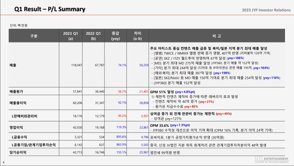Click the red 58.7% growth figure
This screenshot has width=294, height=166.
(122, 91)
